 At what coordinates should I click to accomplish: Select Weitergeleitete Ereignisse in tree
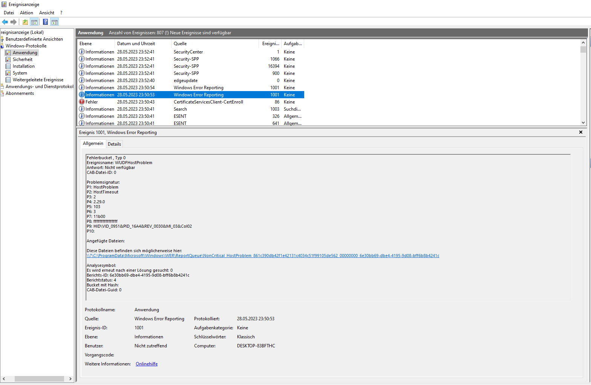coord(38,80)
